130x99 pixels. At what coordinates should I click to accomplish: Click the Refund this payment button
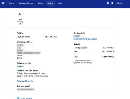(82, 62)
